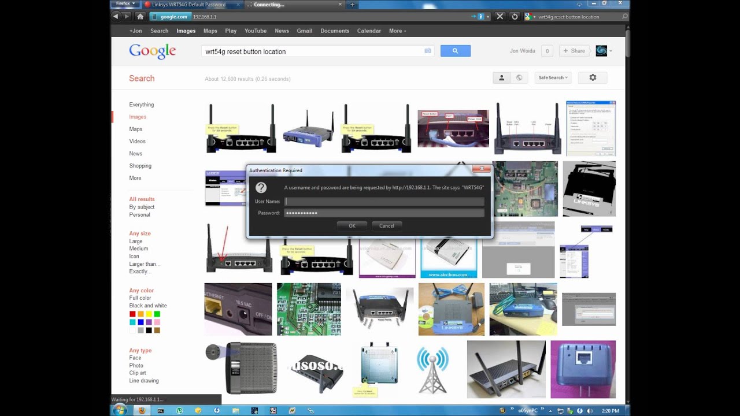Open the Firefox Home page icon
Image resolution: width=740 pixels, height=416 pixels.
[140, 17]
